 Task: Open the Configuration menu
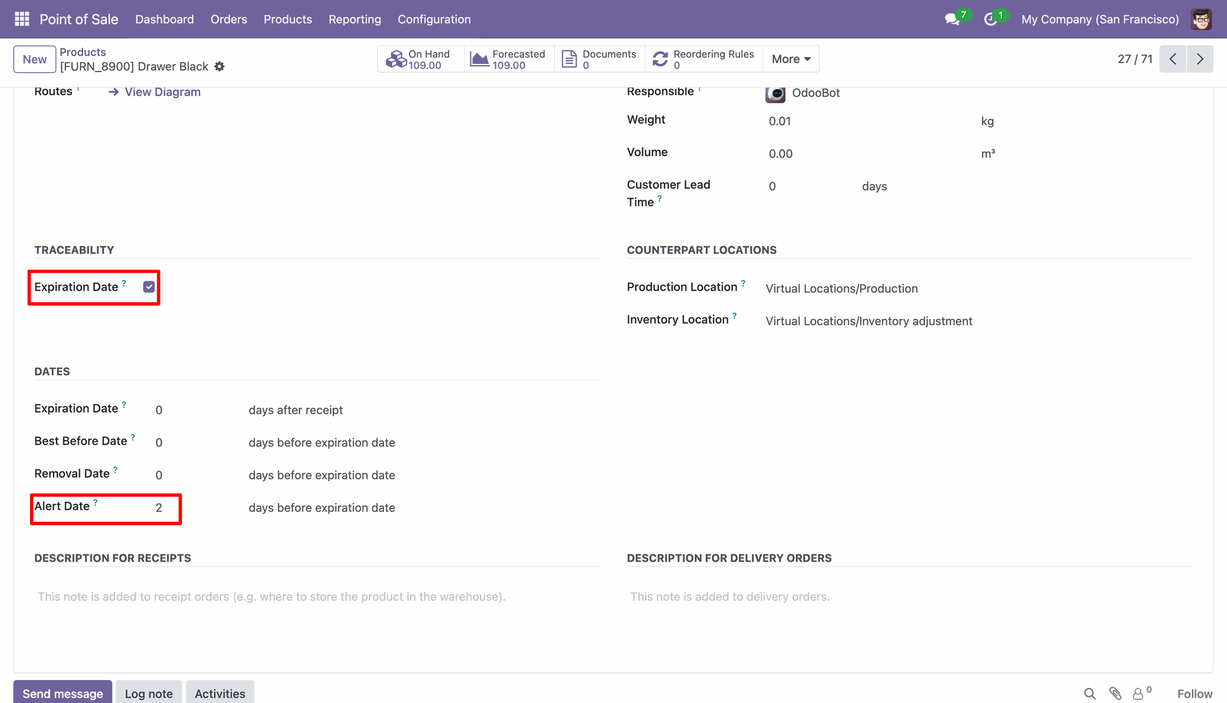coord(434,19)
